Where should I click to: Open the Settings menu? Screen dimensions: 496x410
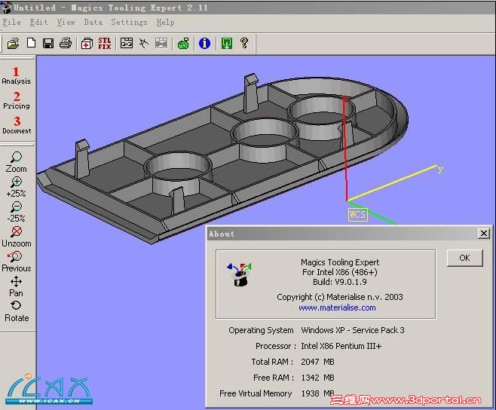tap(129, 23)
